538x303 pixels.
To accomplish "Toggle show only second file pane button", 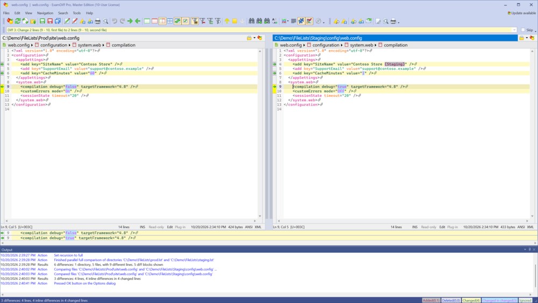I will click(154, 22).
